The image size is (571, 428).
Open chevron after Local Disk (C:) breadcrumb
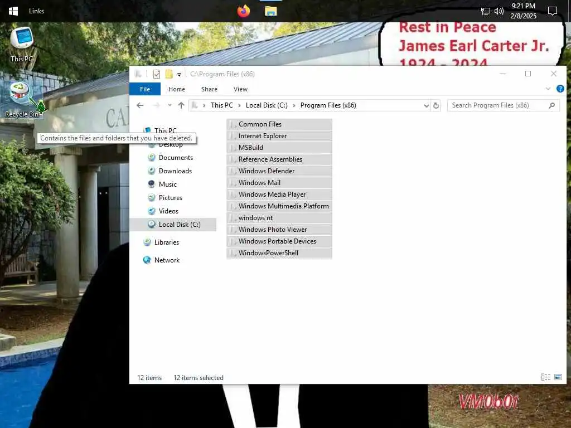[294, 105]
